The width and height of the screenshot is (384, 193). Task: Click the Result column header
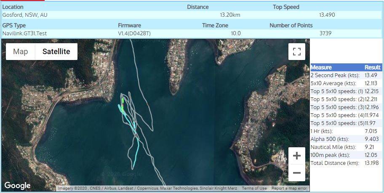[372, 67]
